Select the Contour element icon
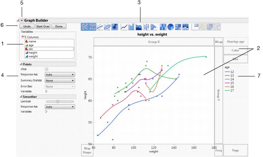This screenshot has height=157, width=263. pos(115,27)
